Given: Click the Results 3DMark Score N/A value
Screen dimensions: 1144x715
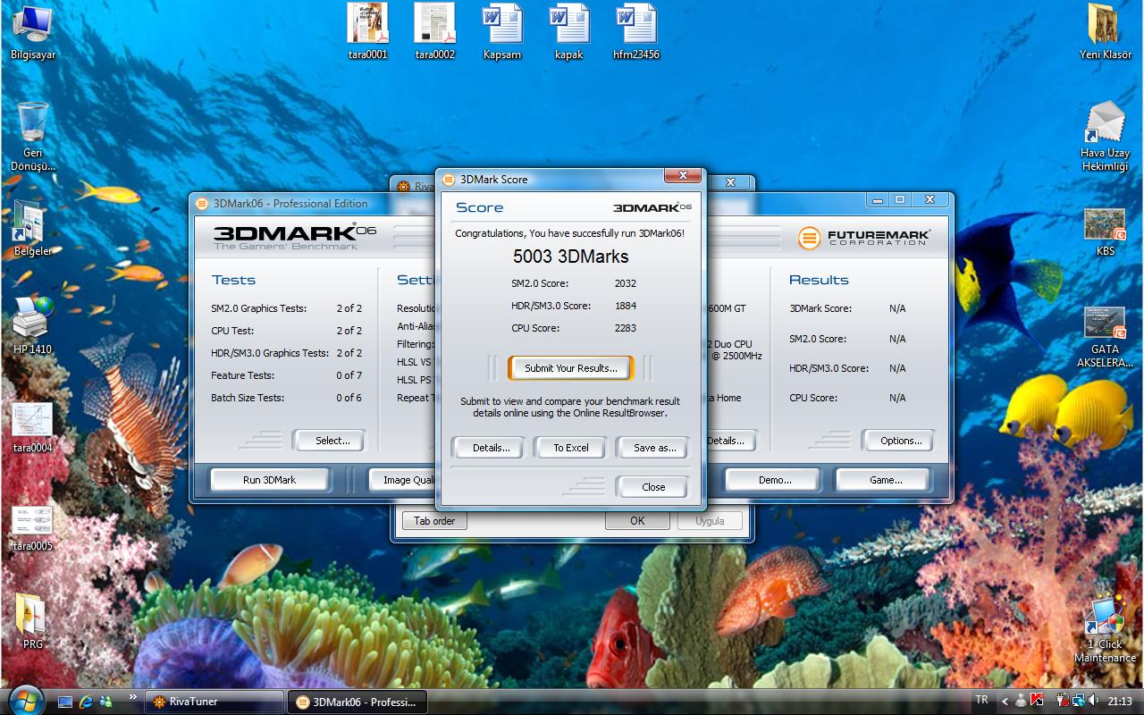Looking at the screenshot, I should click(897, 308).
